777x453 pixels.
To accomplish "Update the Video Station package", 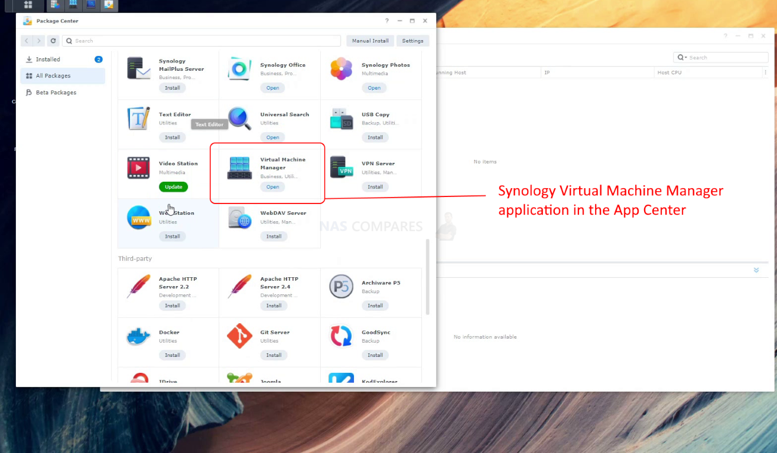I will (x=173, y=186).
